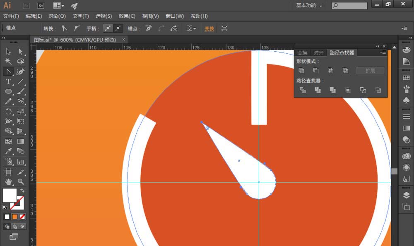Open Pathfinder panel options menu

click(x=383, y=53)
